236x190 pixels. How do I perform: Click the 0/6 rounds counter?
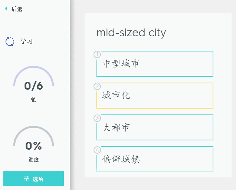point(33,86)
